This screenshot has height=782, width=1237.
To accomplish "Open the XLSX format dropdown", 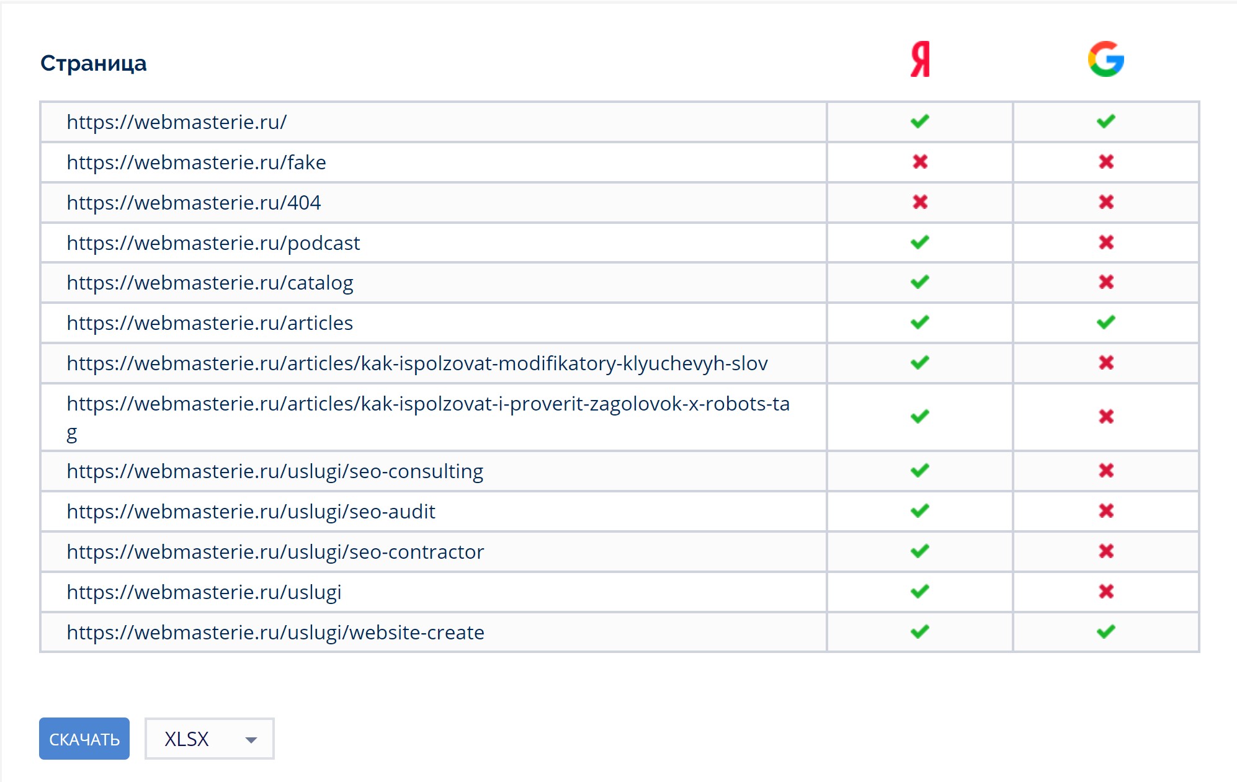I will click(209, 739).
